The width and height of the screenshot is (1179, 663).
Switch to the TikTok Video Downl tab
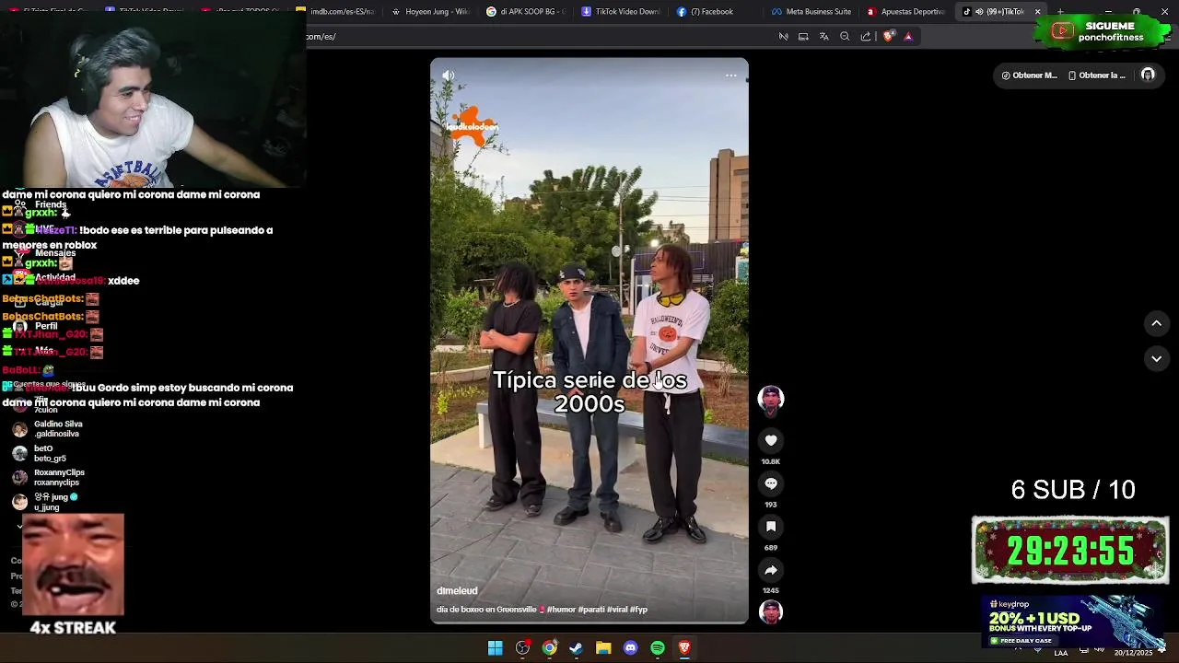click(x=620, y=12)
